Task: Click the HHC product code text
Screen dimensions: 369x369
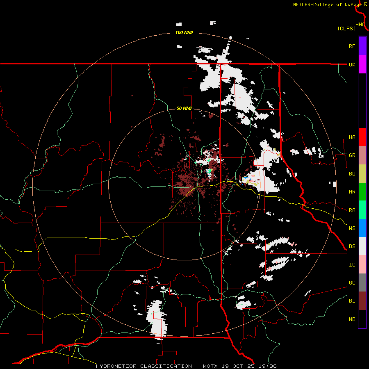Action: (x=360, y=25)
